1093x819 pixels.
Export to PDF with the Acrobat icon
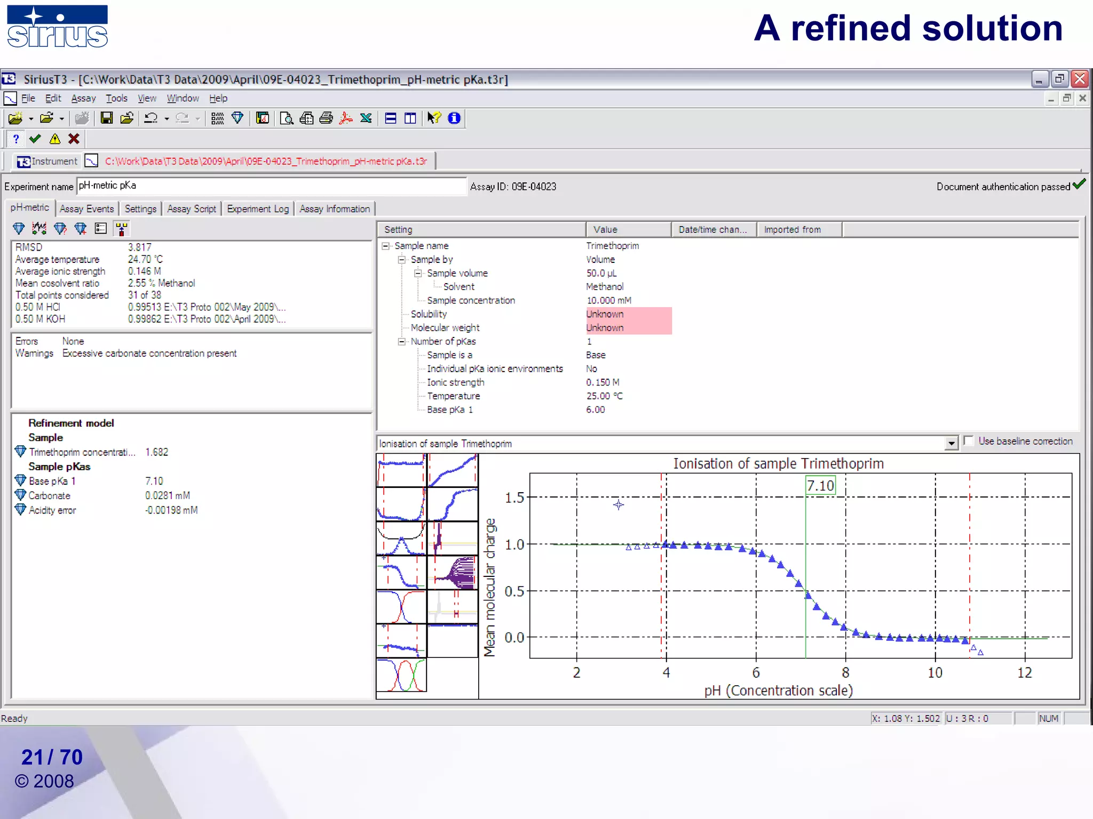coord(346,118)
